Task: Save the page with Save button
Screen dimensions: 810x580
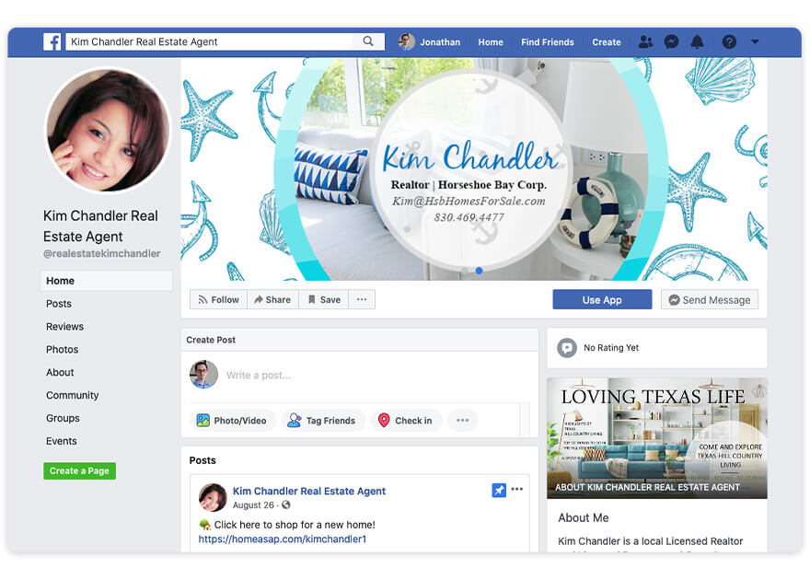Action: click(x=324, y=299)
